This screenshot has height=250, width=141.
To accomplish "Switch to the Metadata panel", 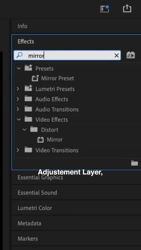I will [29, 223].
